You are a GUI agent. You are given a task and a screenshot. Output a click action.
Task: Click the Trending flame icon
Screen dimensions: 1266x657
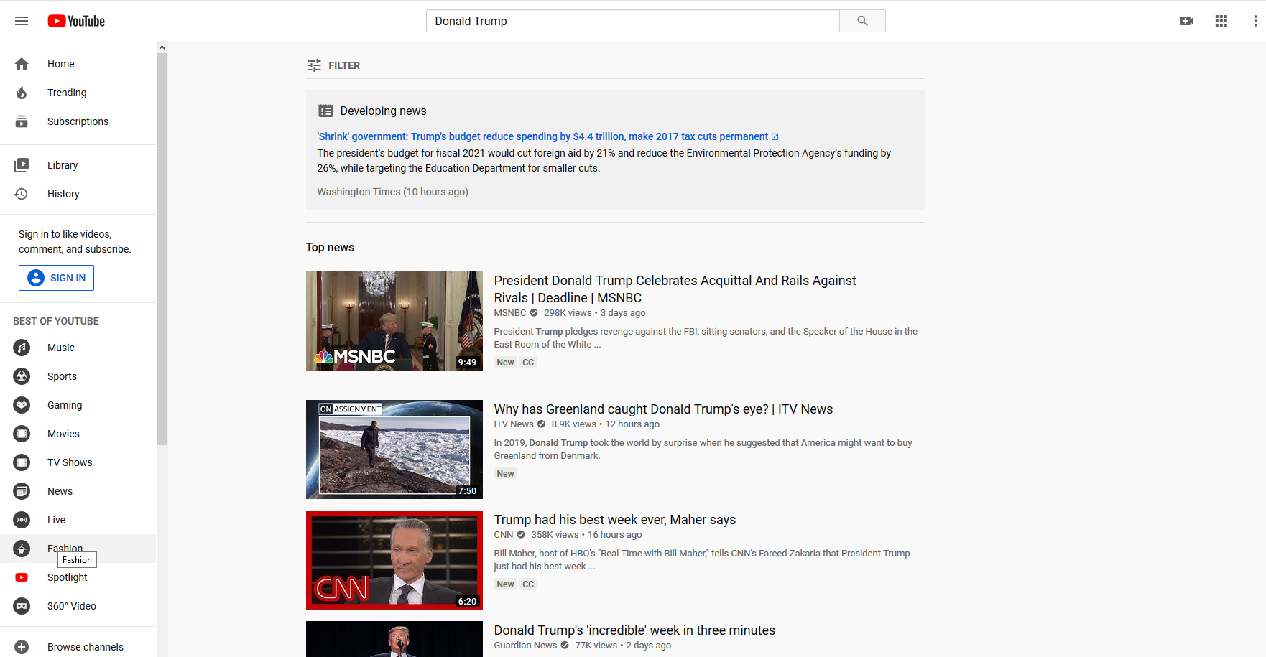pos(22,93)
